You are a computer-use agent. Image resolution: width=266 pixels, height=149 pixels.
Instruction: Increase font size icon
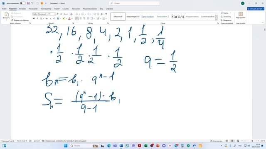click(58, 14)
